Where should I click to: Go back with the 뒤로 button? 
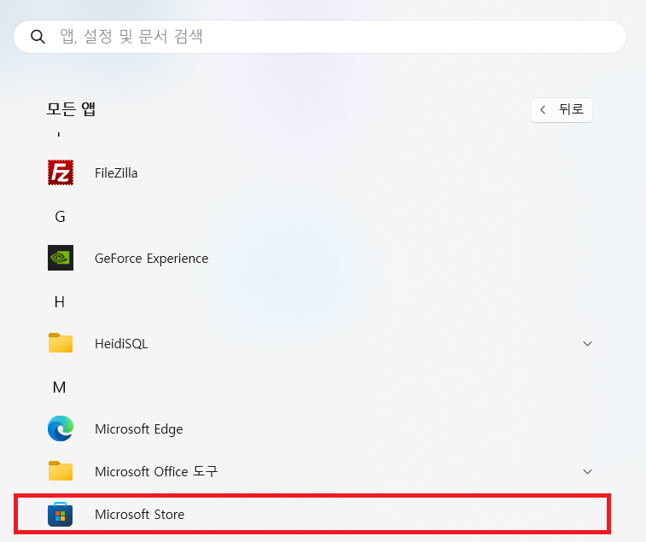[562, 109]
